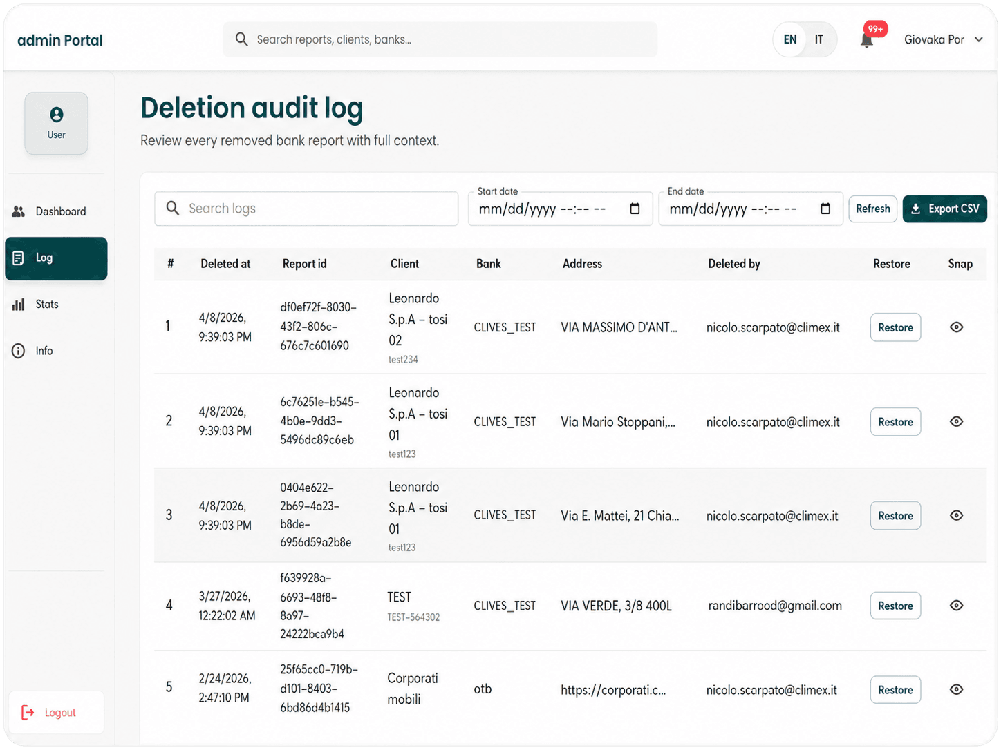Click the End date field
The width and height of the screenshot is (1001, 750).
point(751,209)
